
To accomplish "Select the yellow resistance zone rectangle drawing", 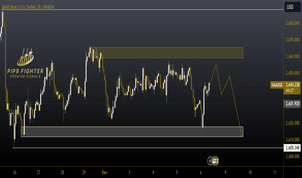I will click(166, 52).
